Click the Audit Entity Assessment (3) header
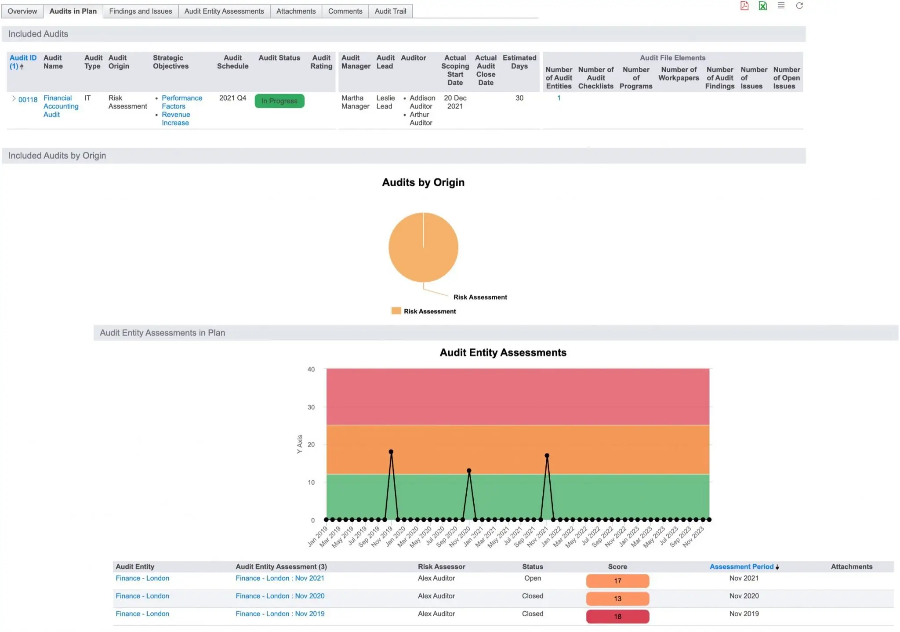 (x=281, y=567)
